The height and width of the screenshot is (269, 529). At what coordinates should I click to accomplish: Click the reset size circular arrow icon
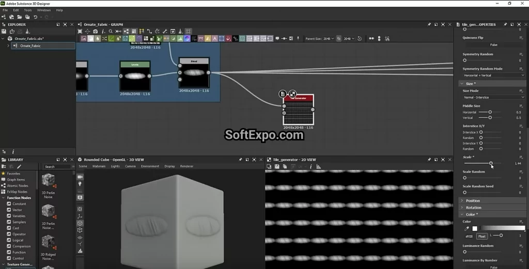(360, 39)
